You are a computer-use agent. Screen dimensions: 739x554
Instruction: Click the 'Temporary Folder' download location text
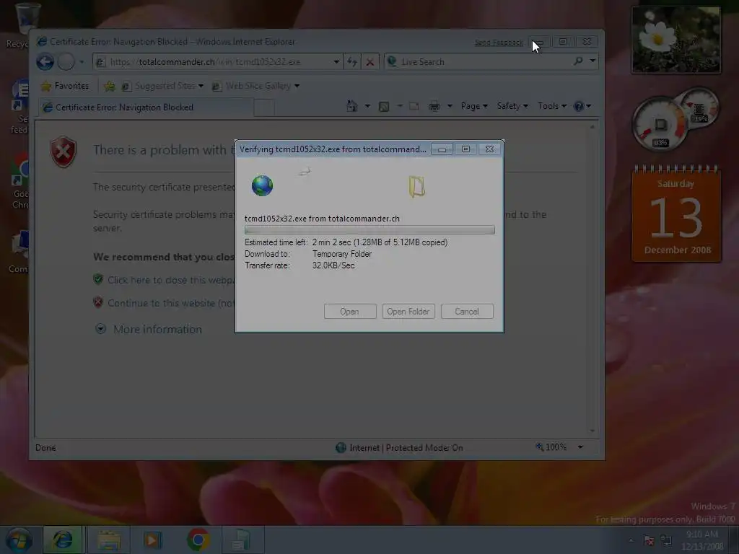pyautogui.click(x=341, y=254)
